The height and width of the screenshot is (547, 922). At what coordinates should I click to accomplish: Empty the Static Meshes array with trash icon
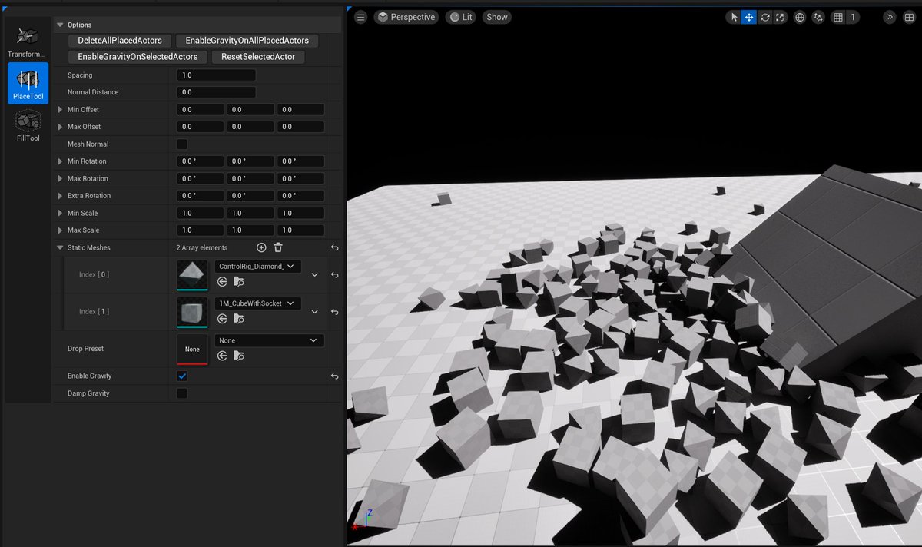[278, 247]
